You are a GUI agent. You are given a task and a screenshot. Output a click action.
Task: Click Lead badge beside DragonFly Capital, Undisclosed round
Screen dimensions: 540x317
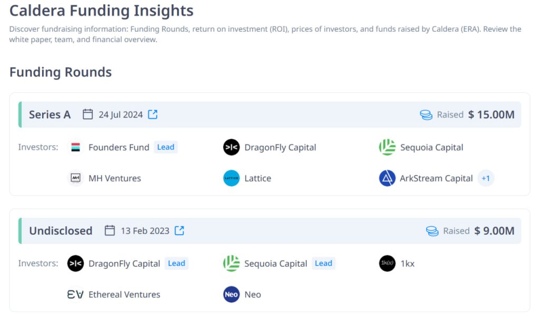click(x=177, y=263)
